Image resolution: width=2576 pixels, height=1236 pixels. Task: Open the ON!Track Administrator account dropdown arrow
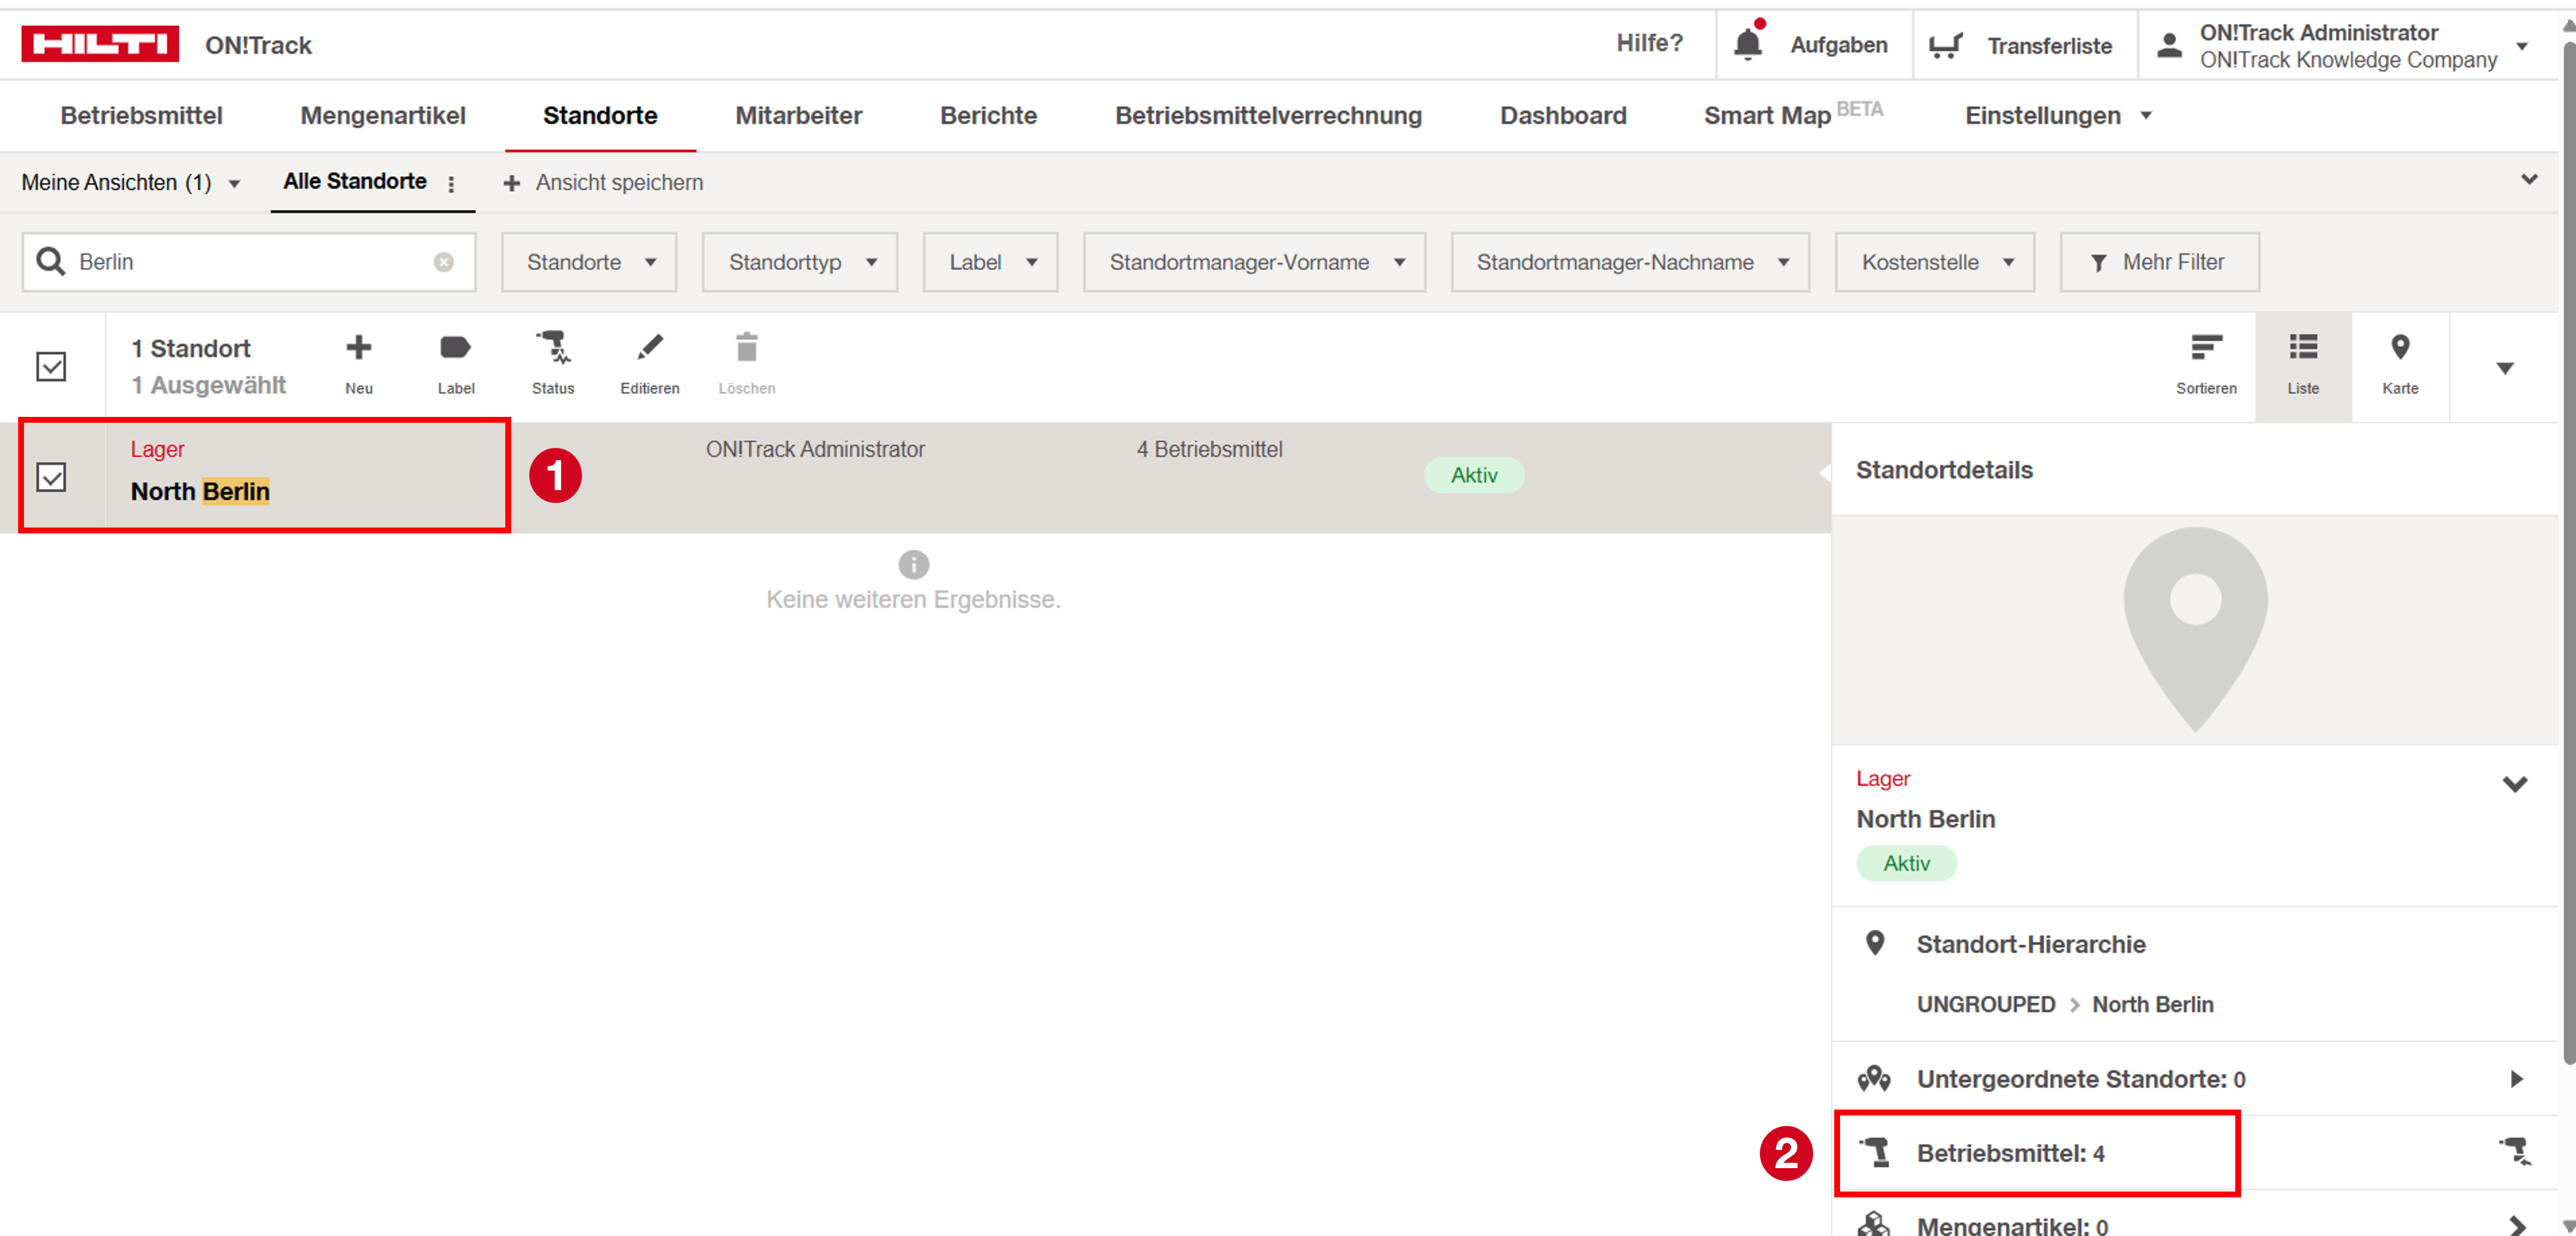2522,46
